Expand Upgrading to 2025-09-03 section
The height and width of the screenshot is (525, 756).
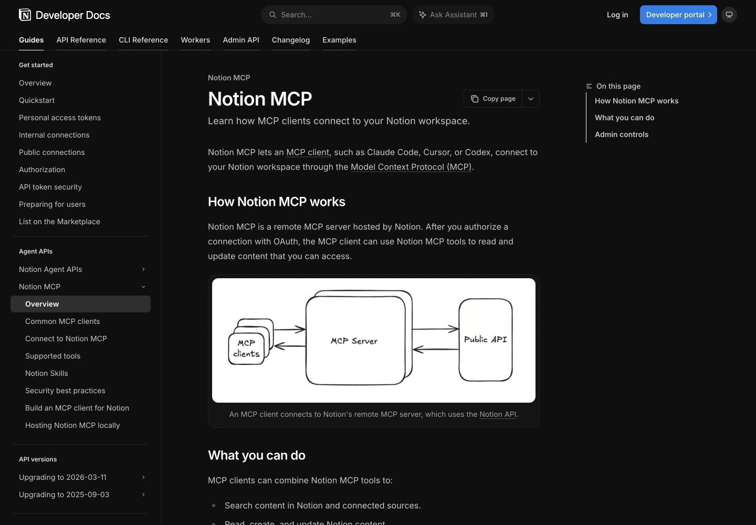(x=143, y=495)
